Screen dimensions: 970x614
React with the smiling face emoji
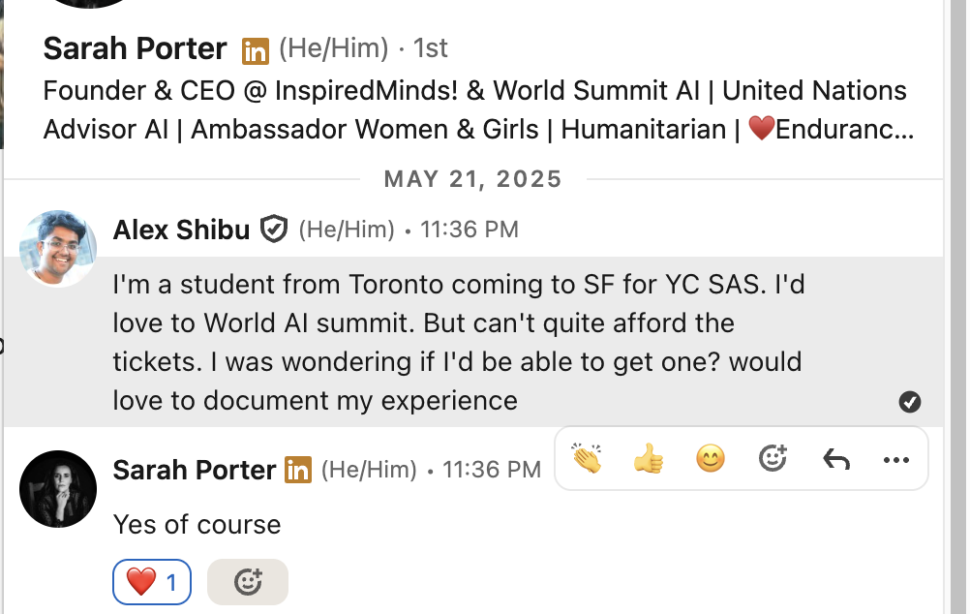(x=711, y=458)
